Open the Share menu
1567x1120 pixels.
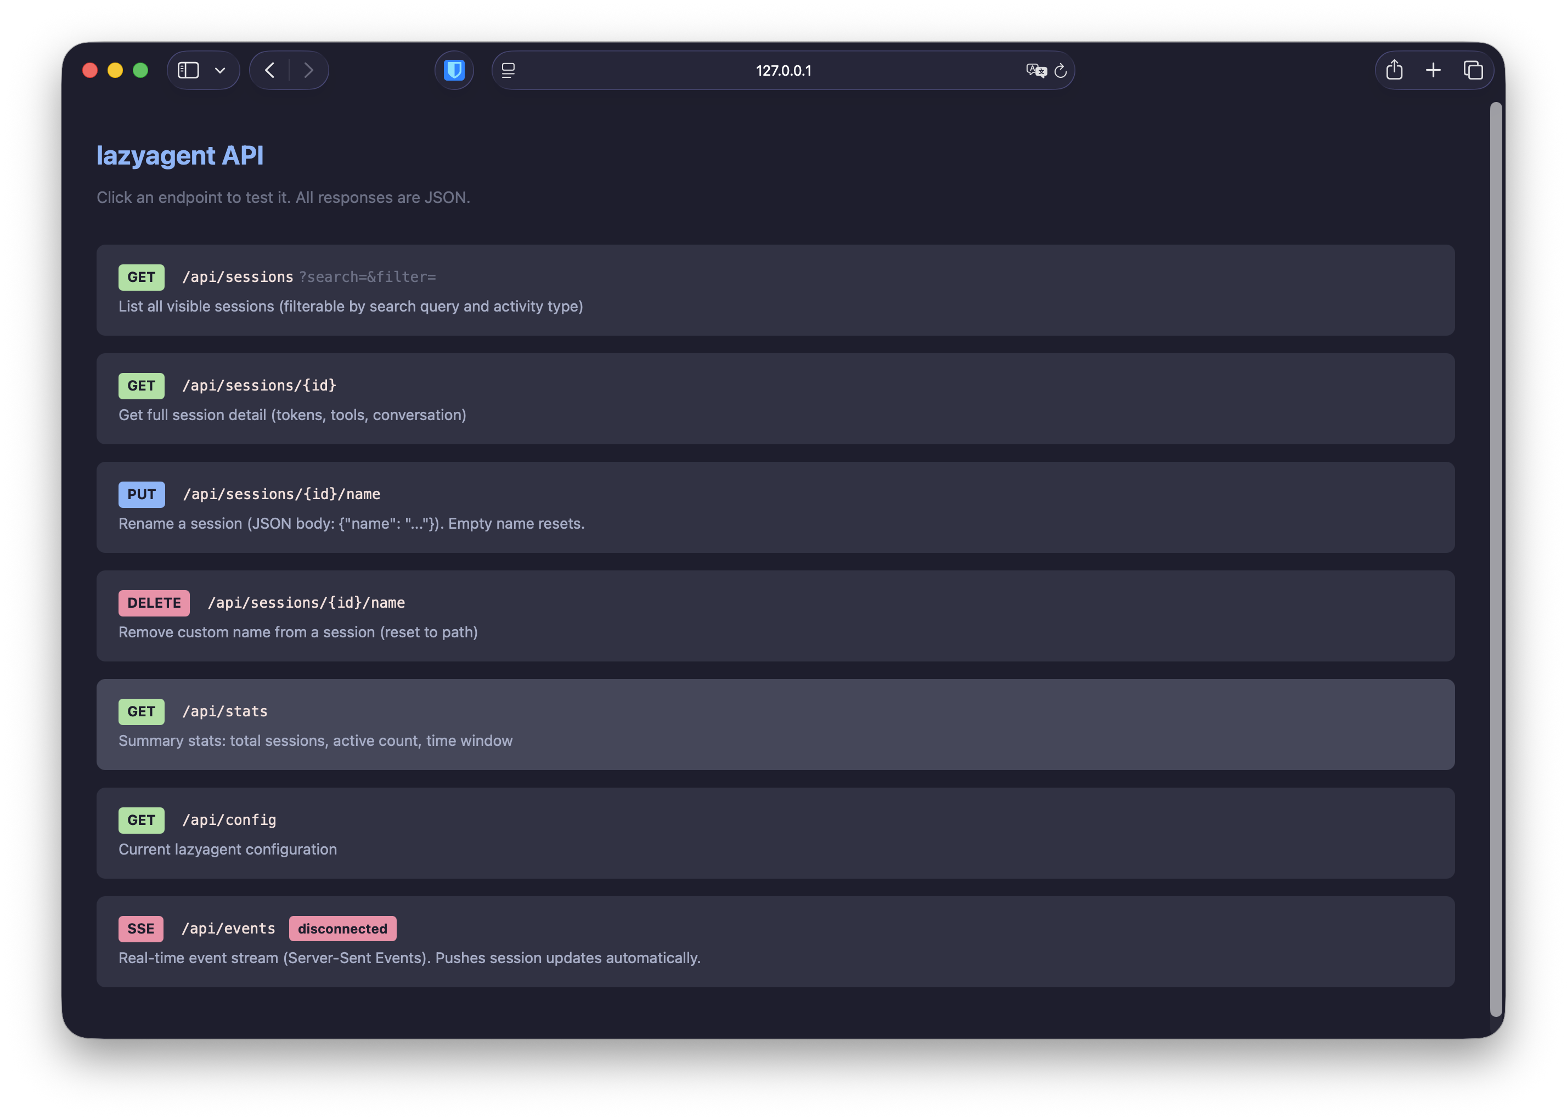1395,70
